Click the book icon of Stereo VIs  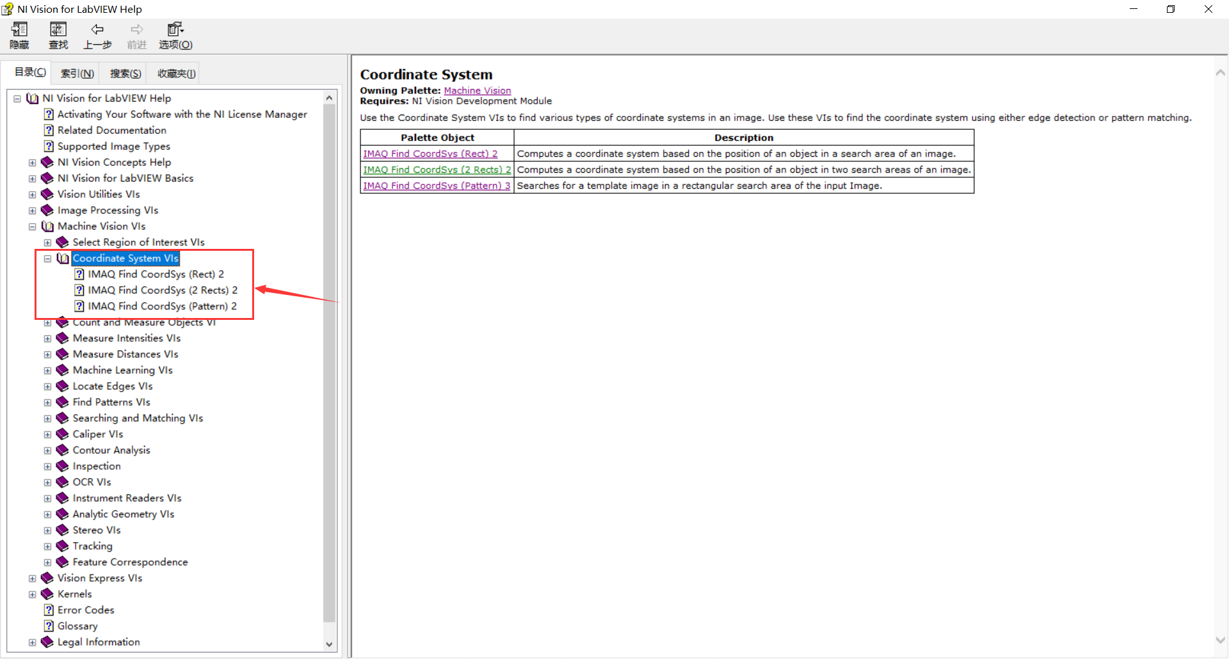click(x=63, y=530)
